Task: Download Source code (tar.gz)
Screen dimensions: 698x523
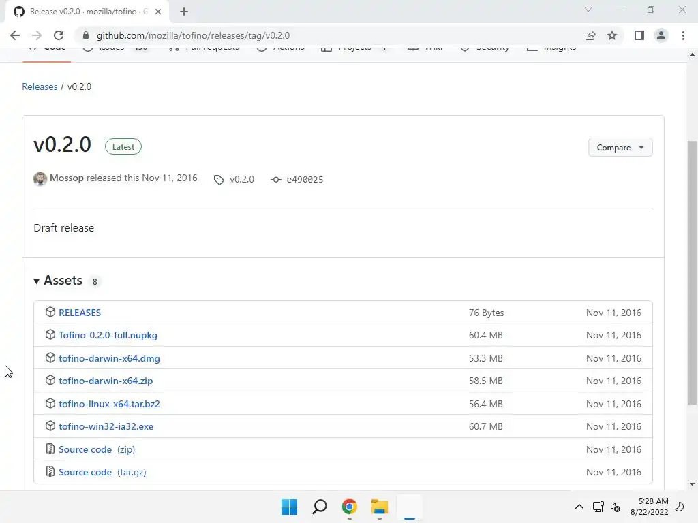Action: [102, 473]
